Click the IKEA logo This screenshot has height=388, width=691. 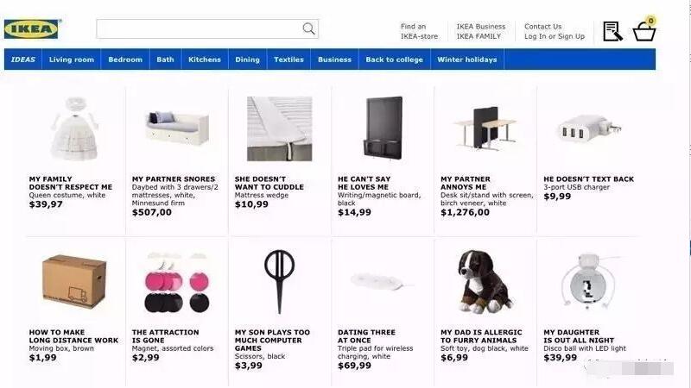(x=31, y=29)
